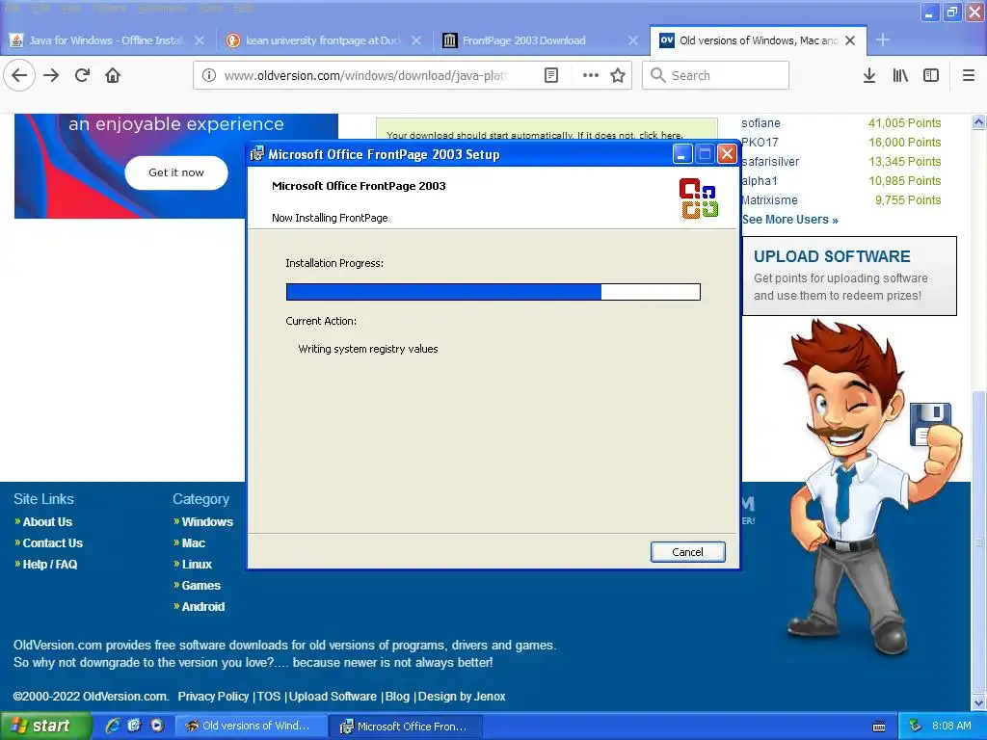This screenshot has width=987, height=740.
Task: Bookmark this page with the star icon
Action: click(618, 75)
